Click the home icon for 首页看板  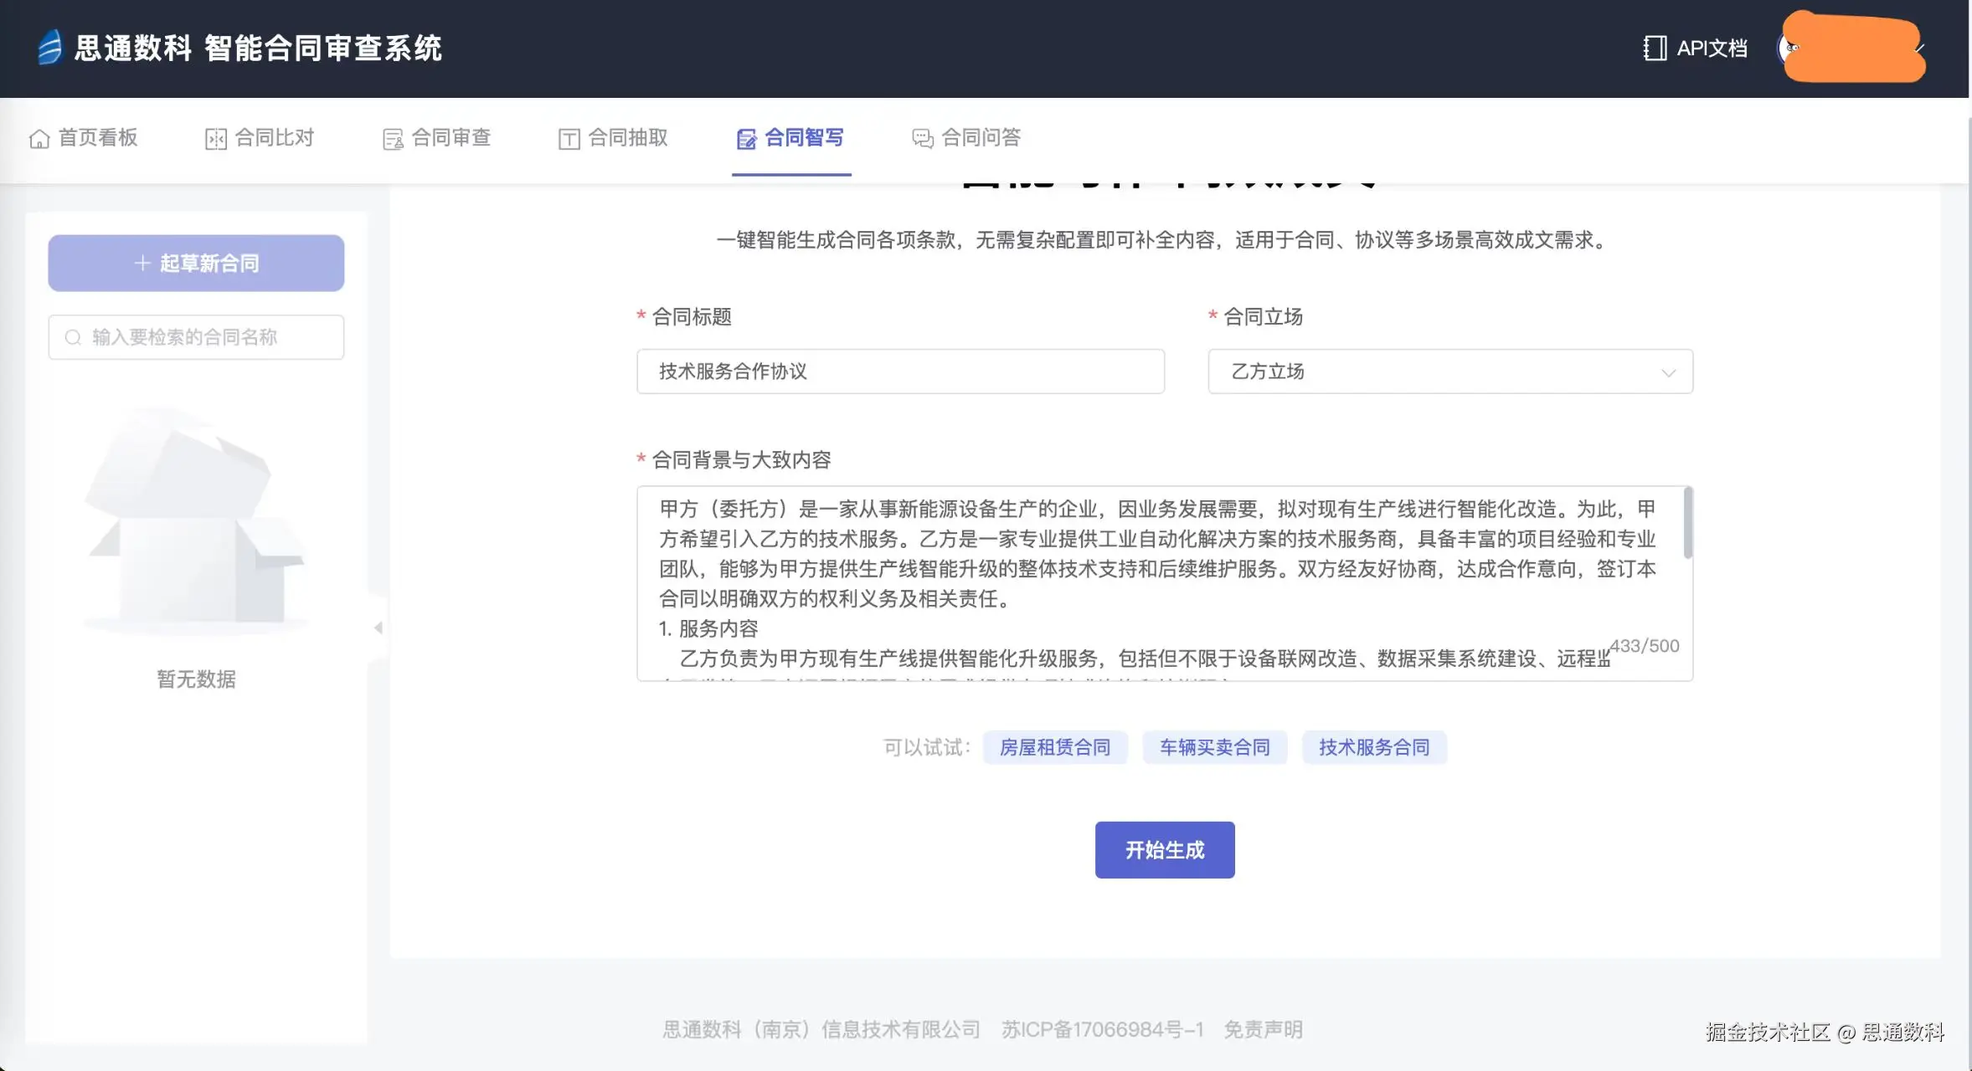click(x=39, y=139)
